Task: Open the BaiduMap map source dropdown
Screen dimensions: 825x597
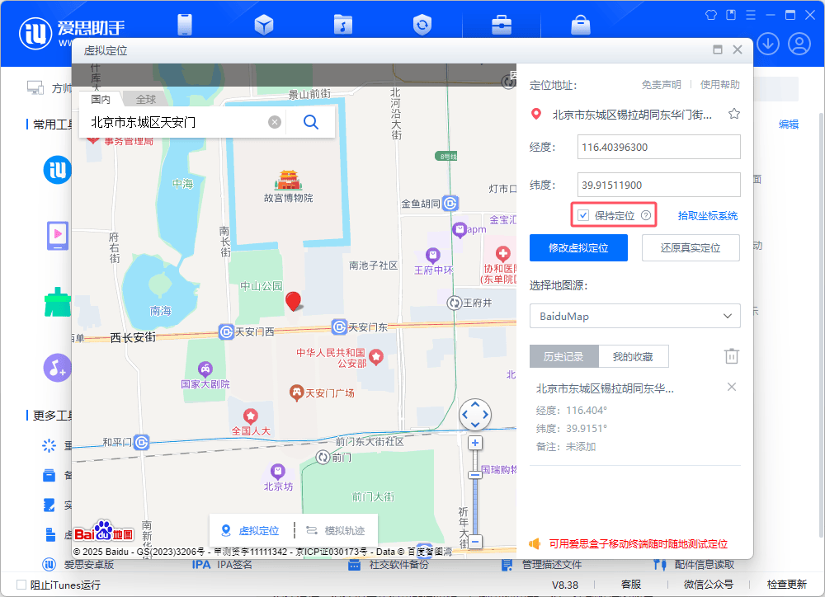Action: click(x=635, y=316)
